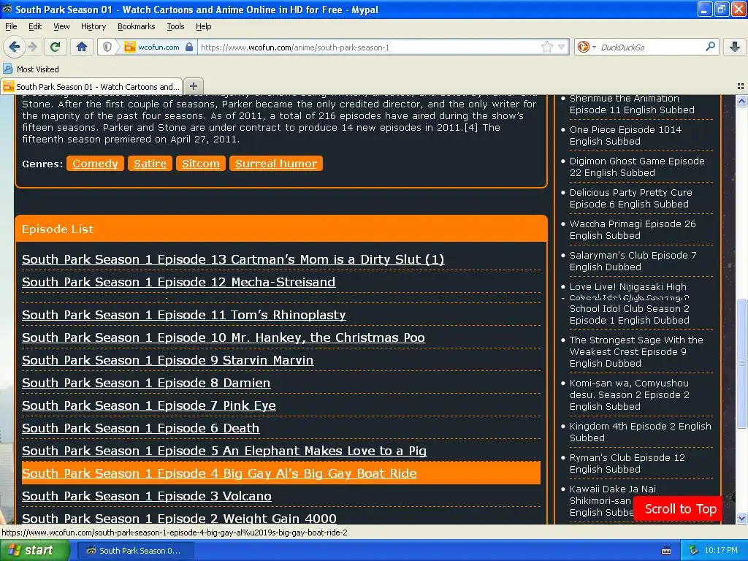This screenshot has width=748, height=561.
Task: Open Episode 7 Pink Eye link
Action: pos(149,405)
